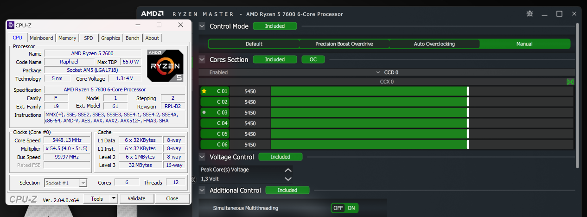Collapse the Additional Control section
Screen dimensions: 587x217
[x=202, y=190]
